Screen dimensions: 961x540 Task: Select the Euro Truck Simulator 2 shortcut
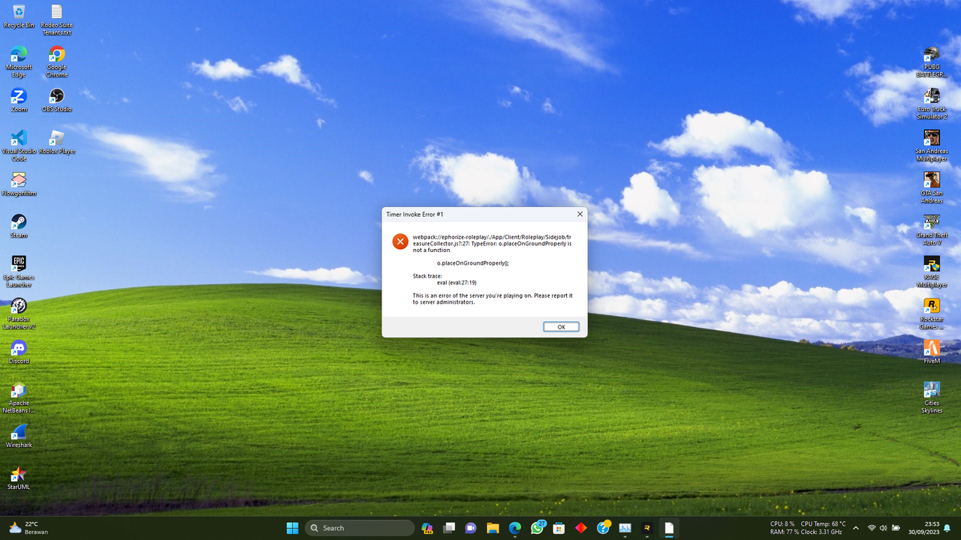(x=932, y=103)
